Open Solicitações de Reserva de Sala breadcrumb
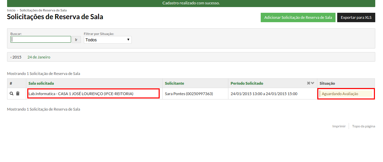The width and height of the screenshot is (383, 162). 43,10
